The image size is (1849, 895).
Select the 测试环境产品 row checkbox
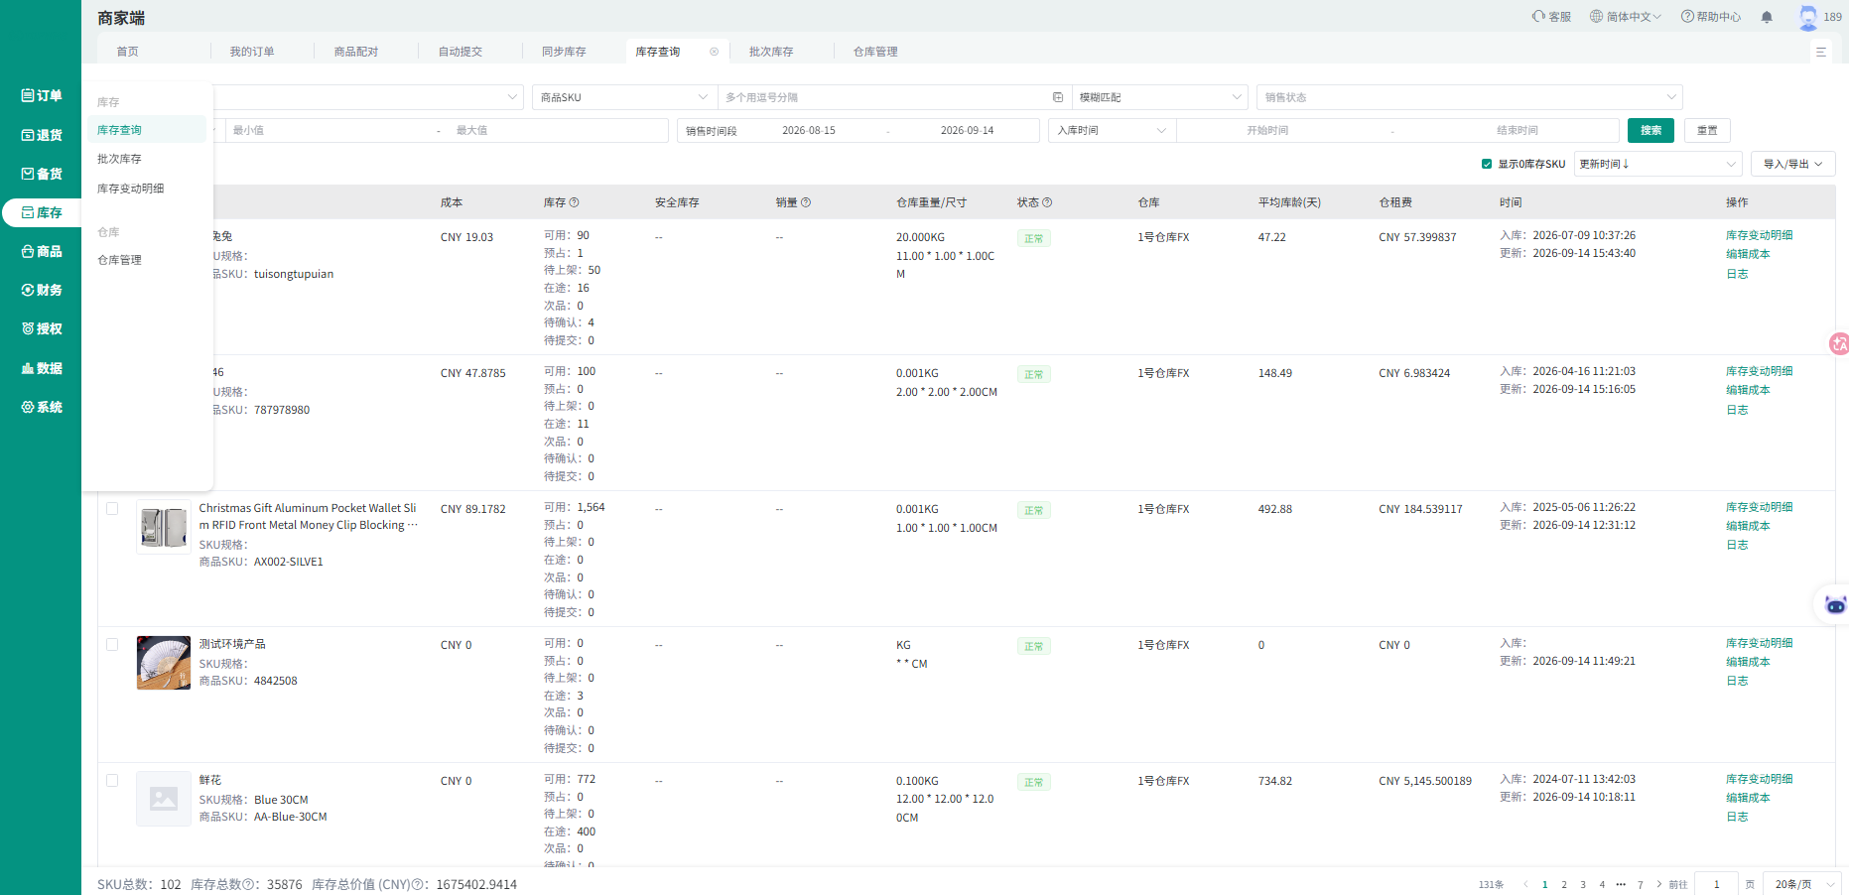pyautogui.click(x=112, y=644)
